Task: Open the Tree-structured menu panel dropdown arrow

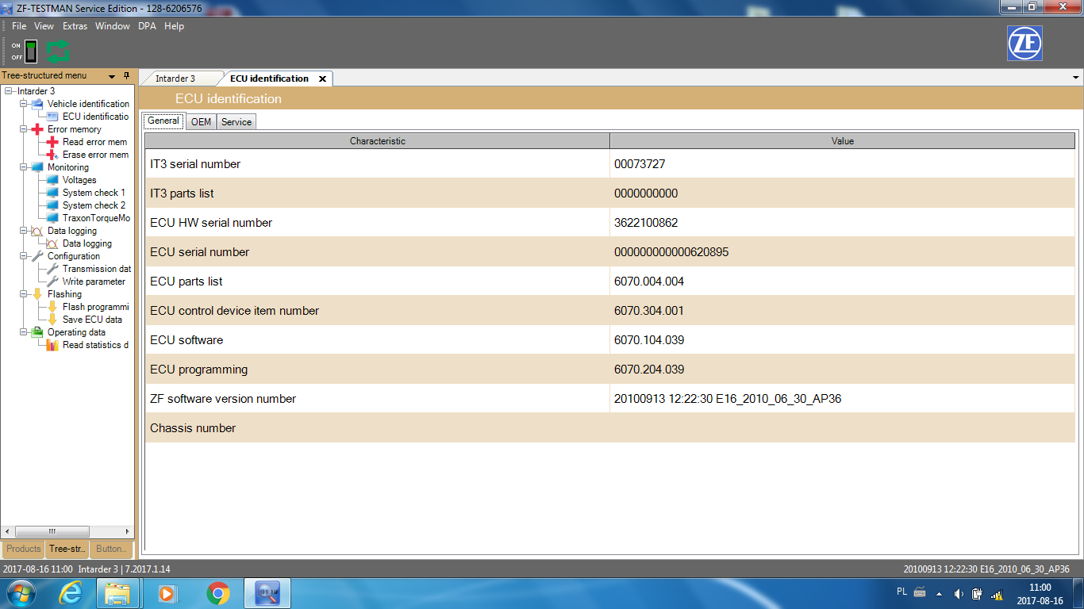Action: tap(112, 76)
